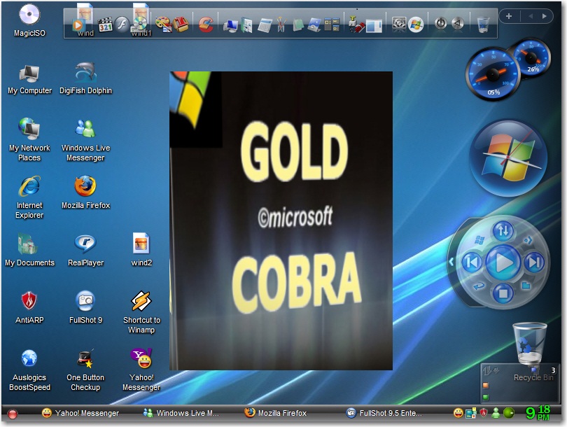Open My Computer desktop icon
The image size is (567, 427).
click(29, 79)
